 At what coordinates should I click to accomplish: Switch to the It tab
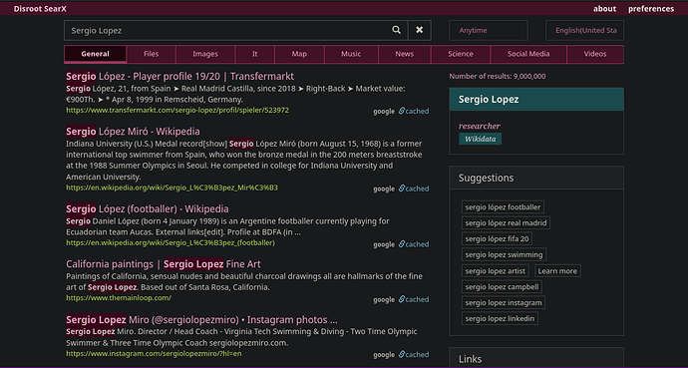point(255,54)
